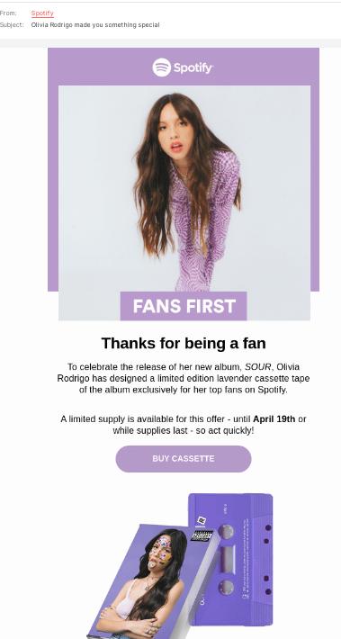
Task: Click the email subject line text
Action: click(95, 25)
